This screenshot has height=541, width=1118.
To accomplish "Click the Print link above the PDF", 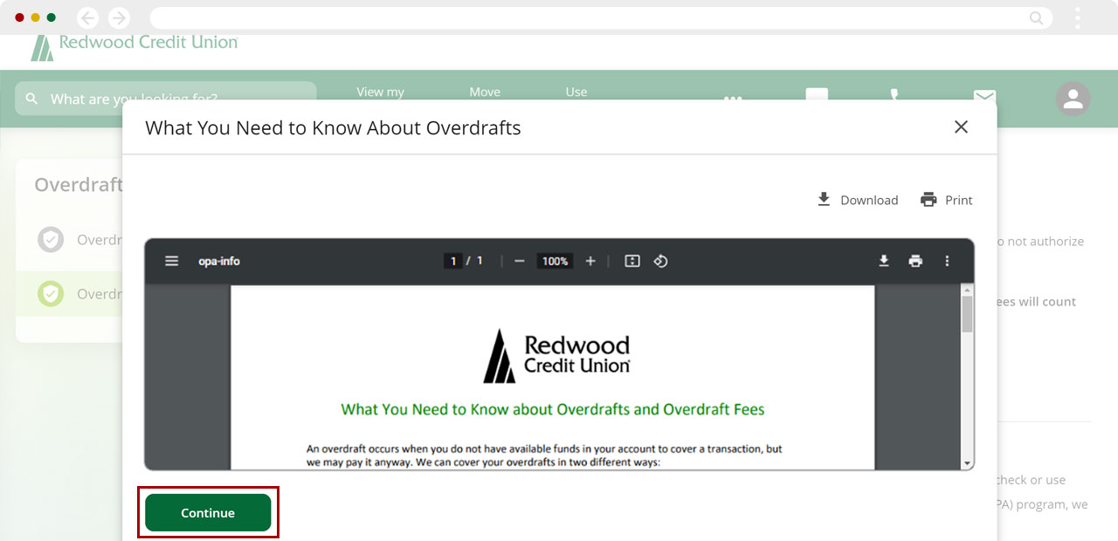I will click(946, 200).
